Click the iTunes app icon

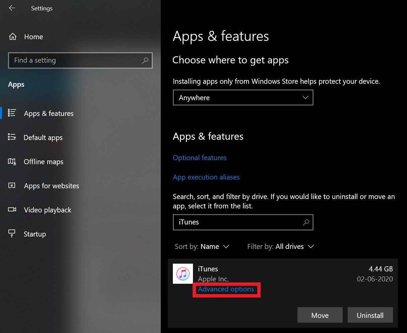click(x=183, y=274)
